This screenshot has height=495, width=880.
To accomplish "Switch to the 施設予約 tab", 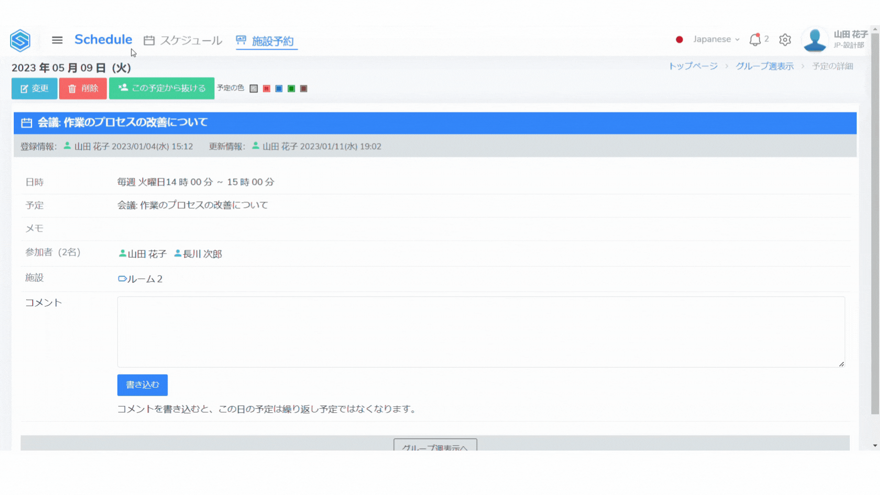I will click(x=267, y=41).
